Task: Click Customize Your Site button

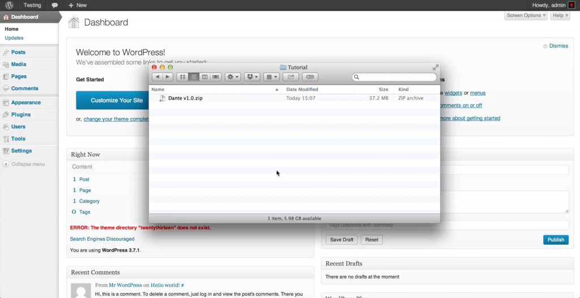Action: pyautogui.click(x=113, y=100)
